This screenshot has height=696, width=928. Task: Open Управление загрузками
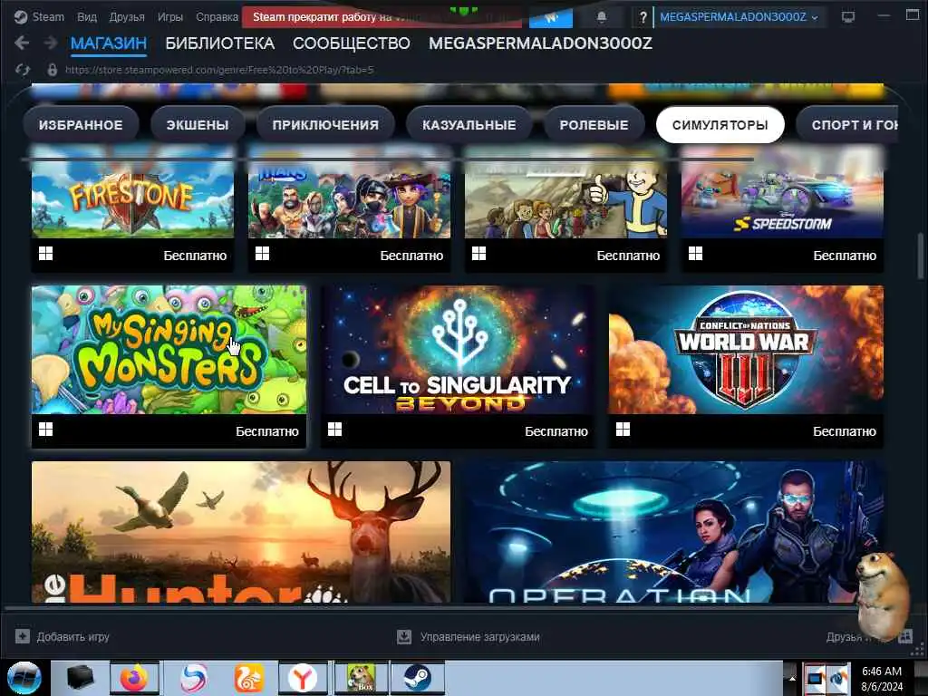click(x=480, y=637)
